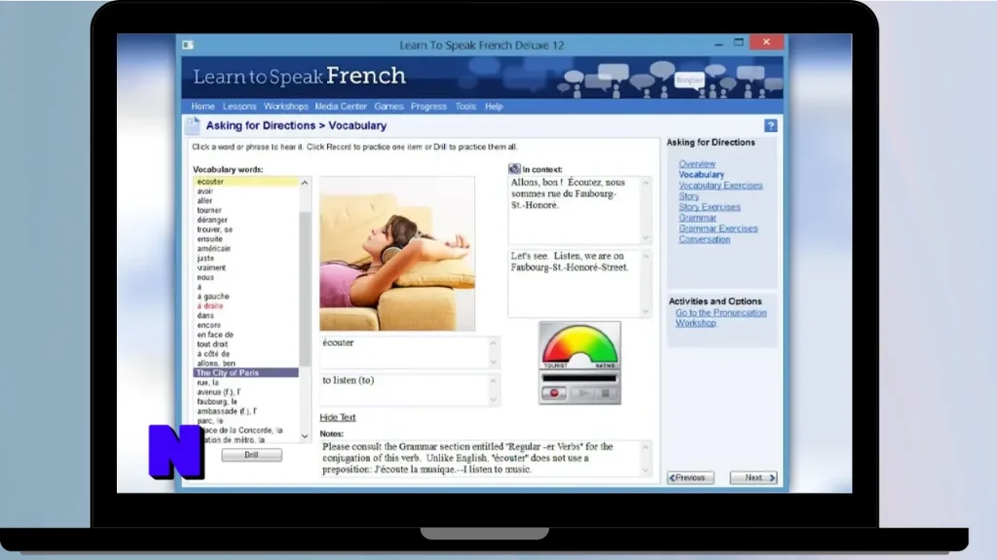
Task: Click the French context text box
Action: click(x=579, y=210)
